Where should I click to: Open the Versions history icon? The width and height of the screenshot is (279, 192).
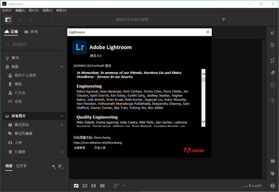tap(272, 101)
